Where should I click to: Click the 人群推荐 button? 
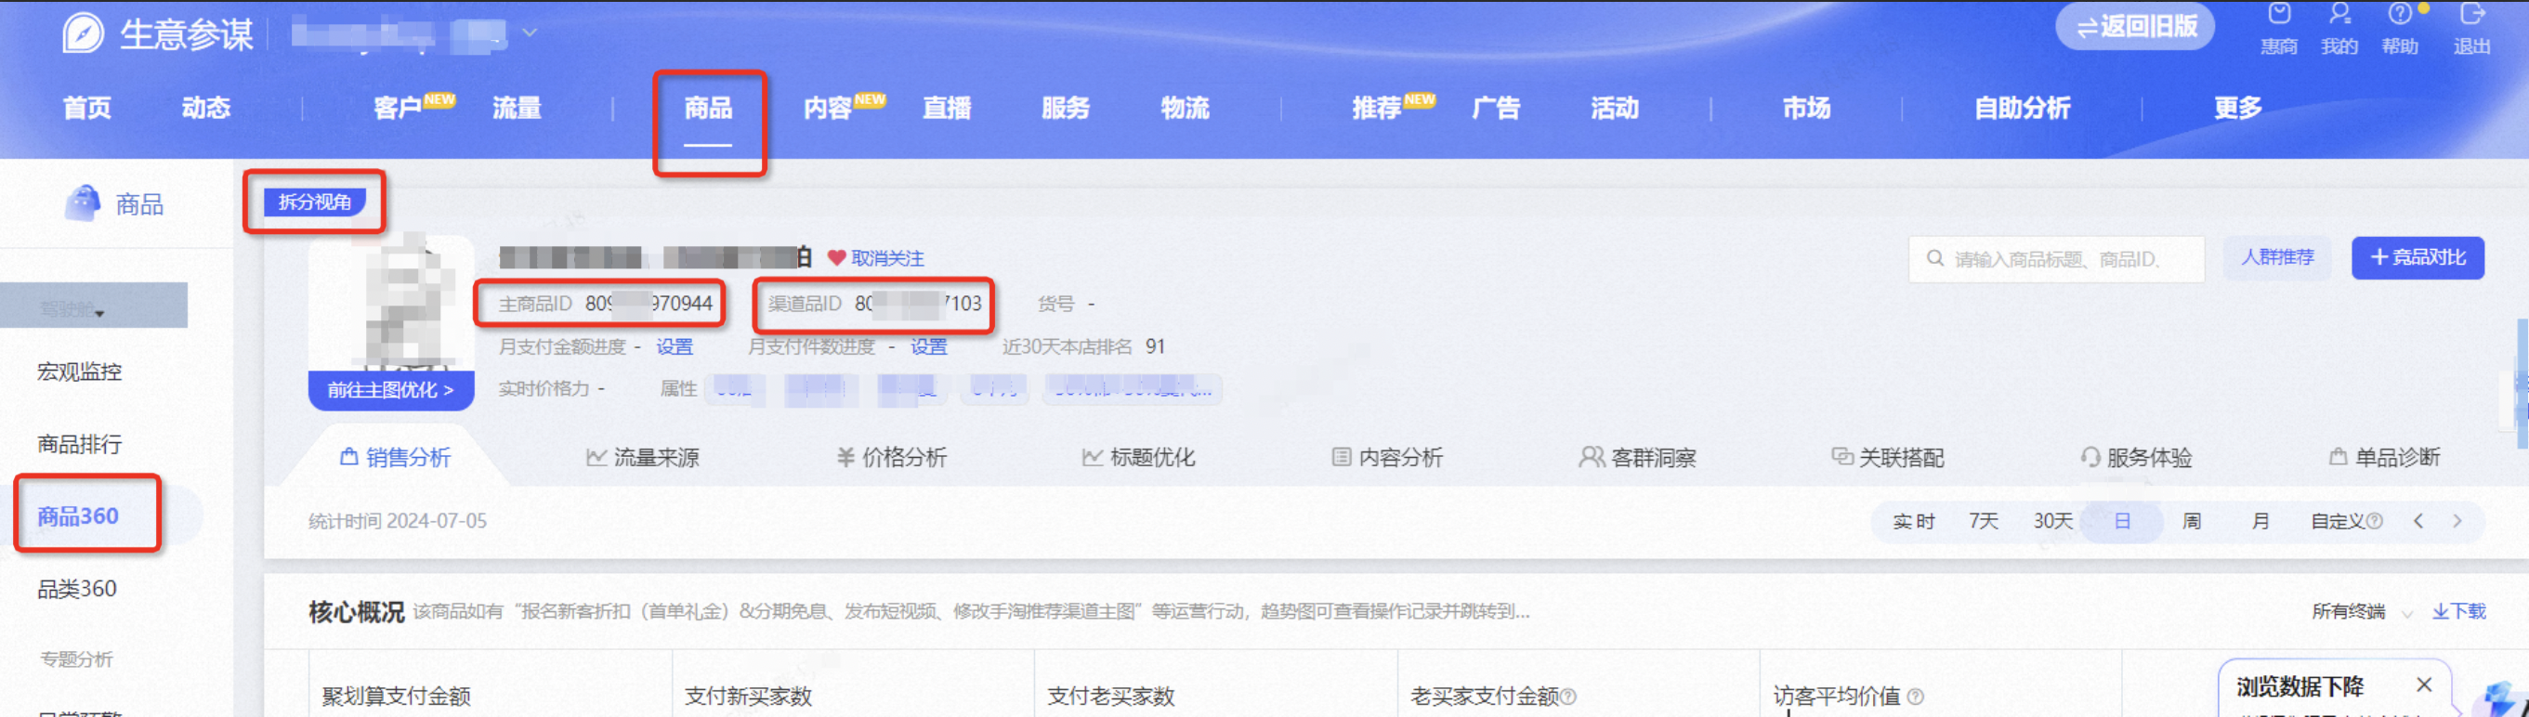[x=2276, y=257]
